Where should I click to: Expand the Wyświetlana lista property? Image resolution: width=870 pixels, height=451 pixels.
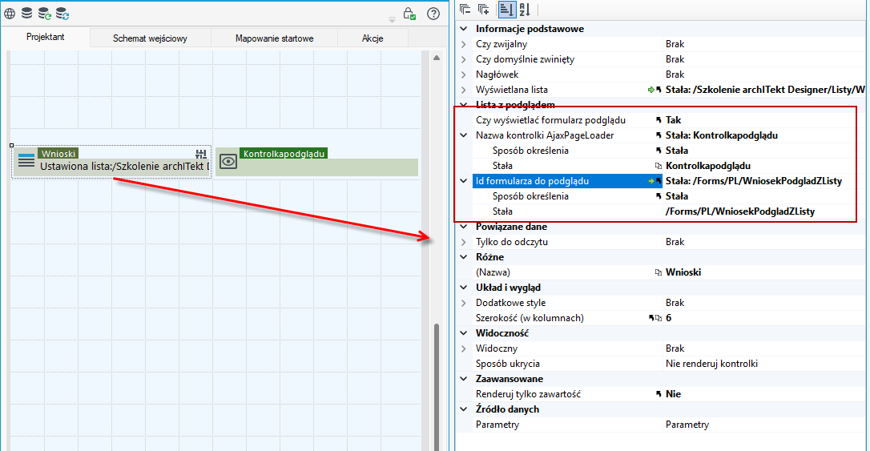point(464,90)
